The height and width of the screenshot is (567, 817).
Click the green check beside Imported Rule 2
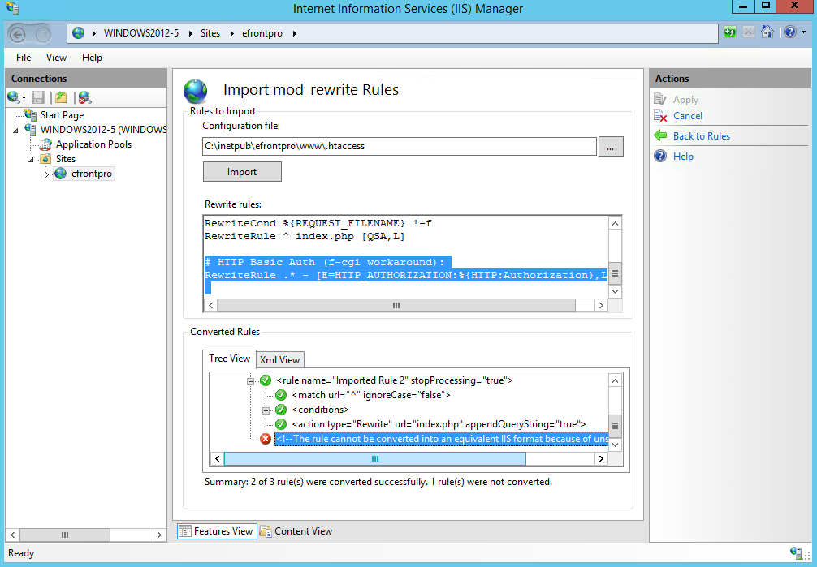266,380
